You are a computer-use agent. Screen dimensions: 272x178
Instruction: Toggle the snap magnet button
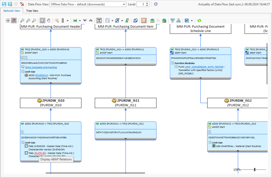[14, 20]
